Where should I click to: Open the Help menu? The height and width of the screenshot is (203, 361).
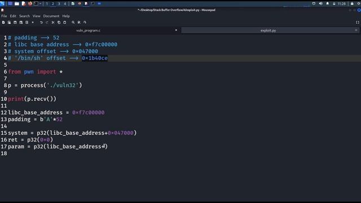66,16
